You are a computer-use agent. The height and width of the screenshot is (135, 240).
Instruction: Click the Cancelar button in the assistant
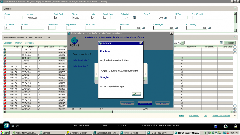(x=162, y=103)
